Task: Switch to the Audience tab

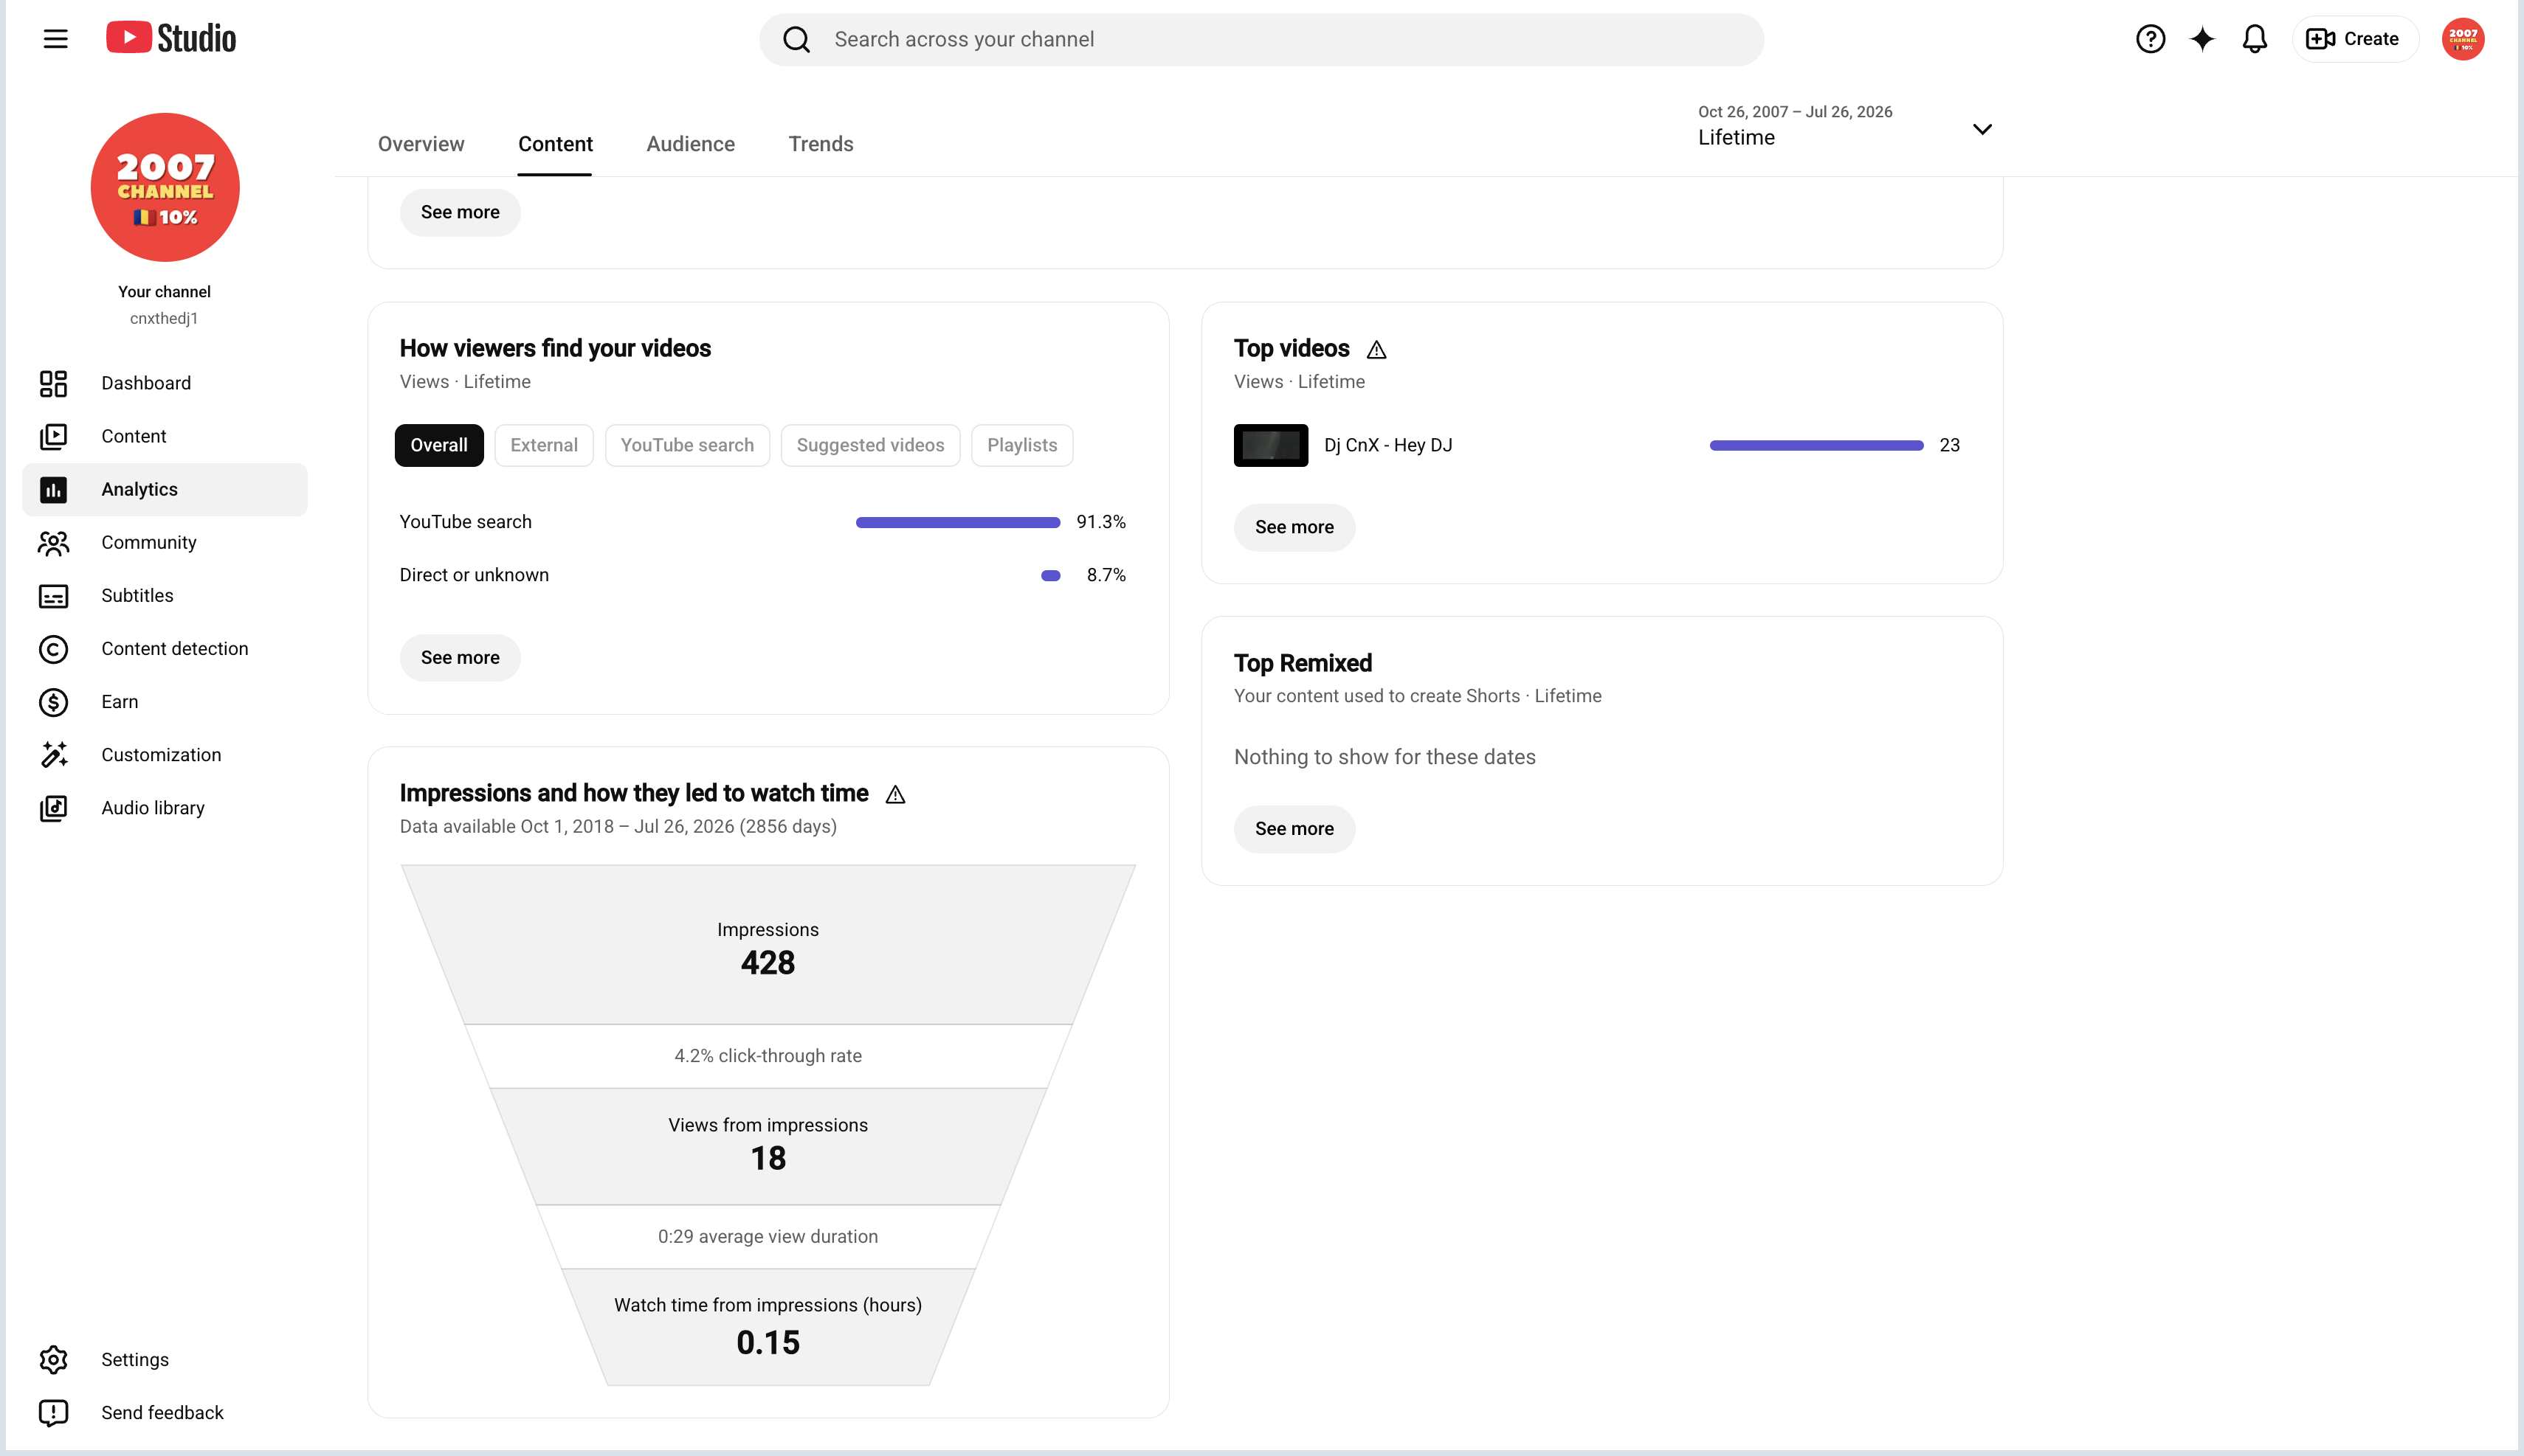Action: click(690, 144)
